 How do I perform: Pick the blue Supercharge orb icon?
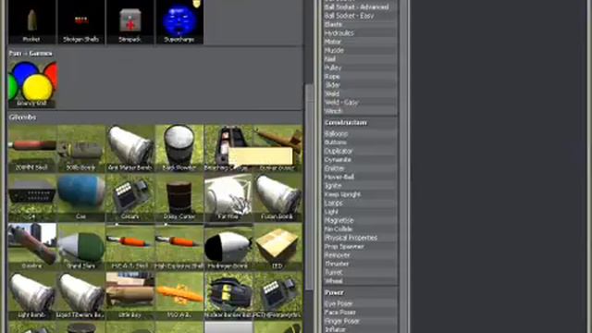[x=179, y=22]
